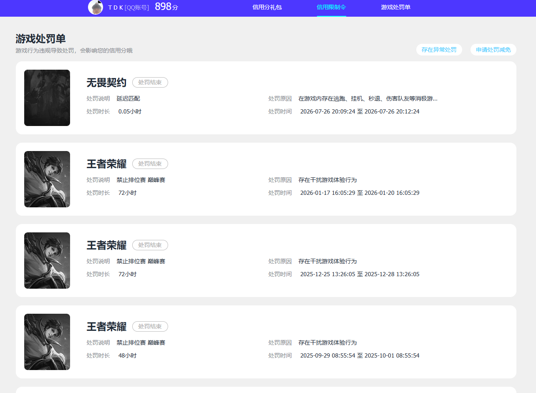Select the 王者荣耀 title on the 2026-01-17 card

pyautogui.click(x=106, y=164)
